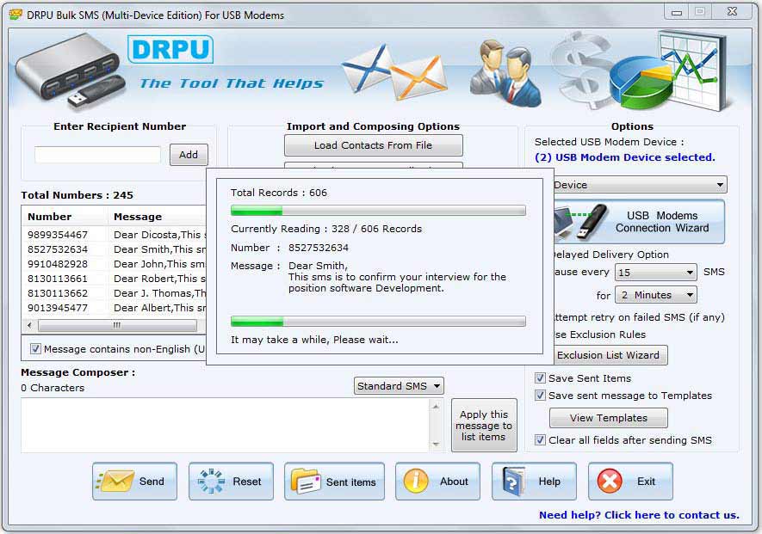Viewport: 762px width, 534px height.
Task: Click the red Exit cross icon
Action: click(610, 481)
